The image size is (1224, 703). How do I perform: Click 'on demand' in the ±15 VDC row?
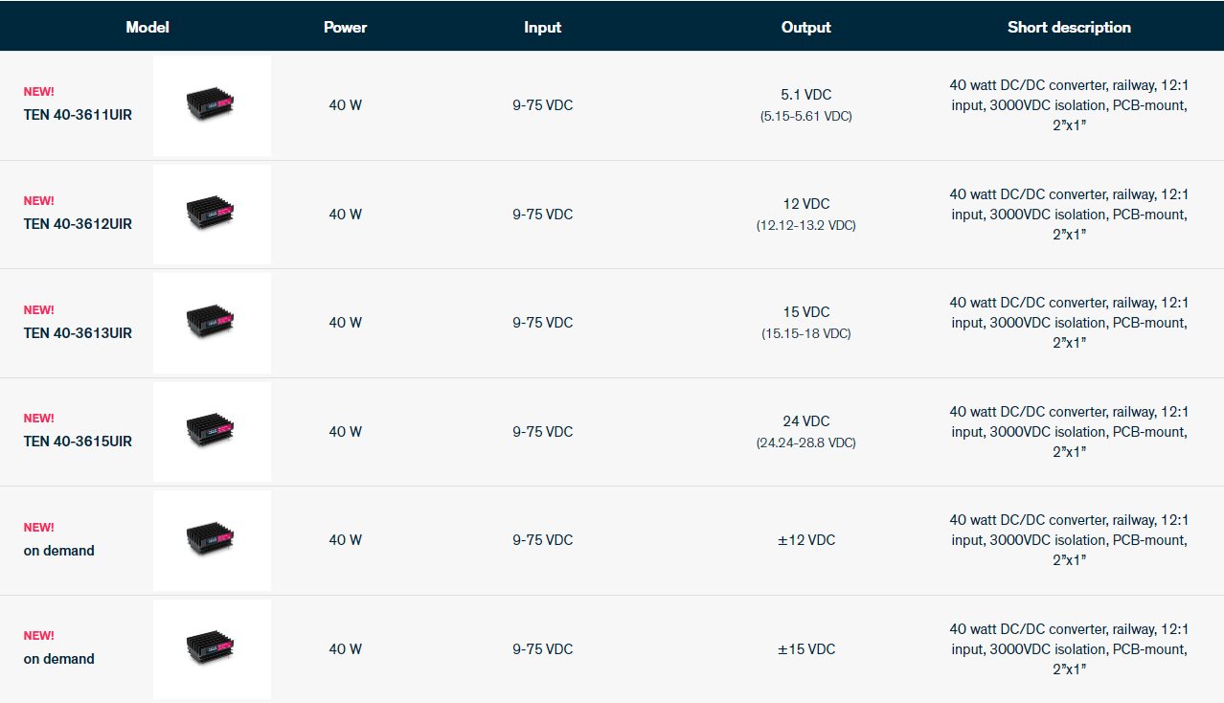59,659
